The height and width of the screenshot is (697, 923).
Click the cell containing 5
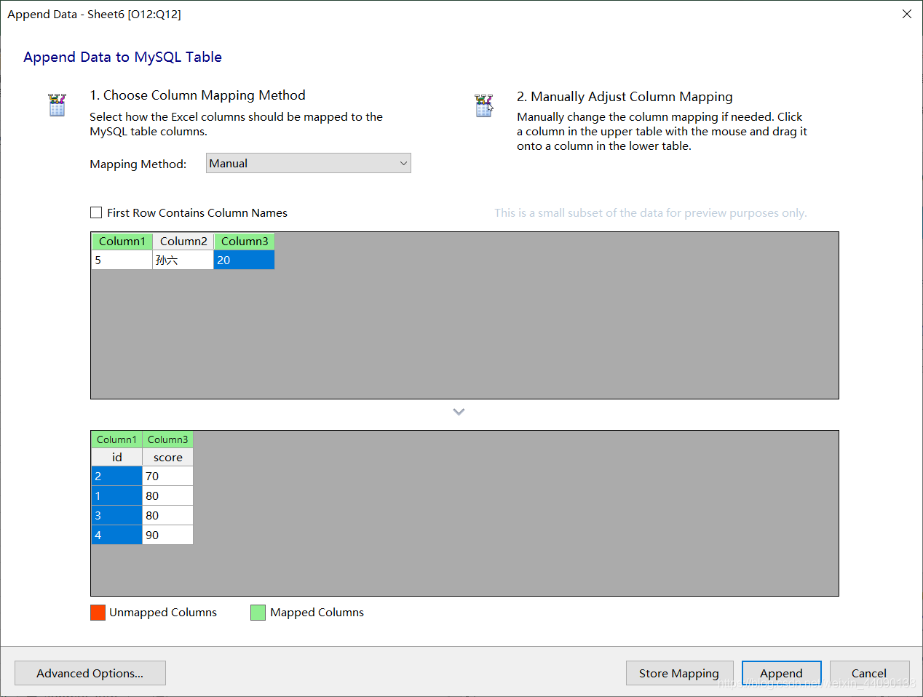click(x=122, y=260)
